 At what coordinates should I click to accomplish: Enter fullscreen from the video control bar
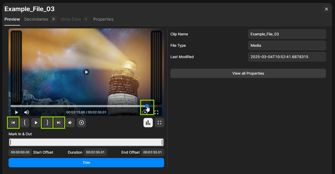point(156,112)
